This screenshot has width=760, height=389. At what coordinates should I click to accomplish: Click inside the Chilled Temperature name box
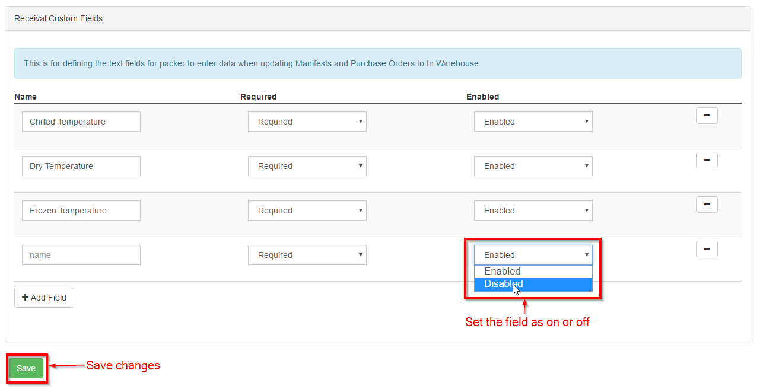click(x=81, y=121)
